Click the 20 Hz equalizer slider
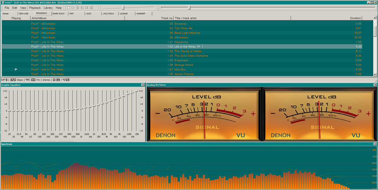 [x=9, y=111]
